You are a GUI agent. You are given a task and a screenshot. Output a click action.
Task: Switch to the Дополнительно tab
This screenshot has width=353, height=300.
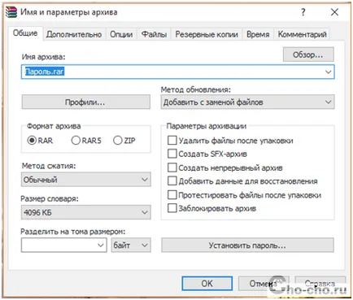coord(74,34)
